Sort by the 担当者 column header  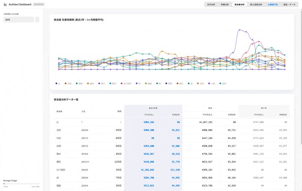coord(59,112)
